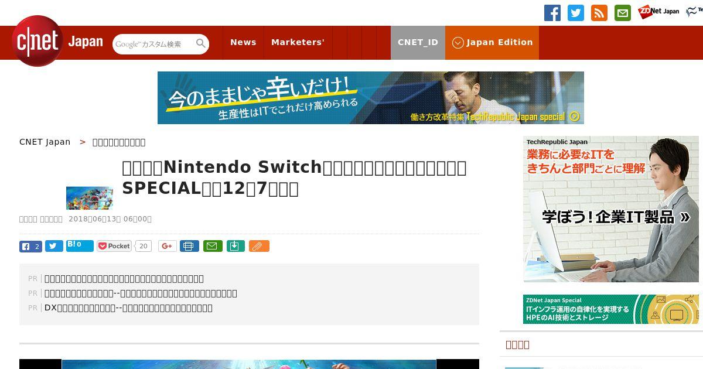Open the RSS feed icon

(x=599, y=13)
